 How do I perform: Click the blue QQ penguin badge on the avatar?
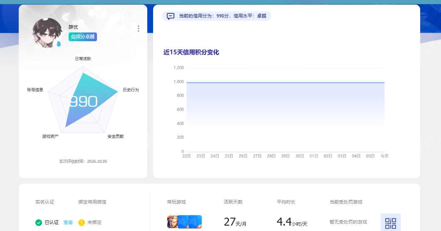(x=59, y=44)
